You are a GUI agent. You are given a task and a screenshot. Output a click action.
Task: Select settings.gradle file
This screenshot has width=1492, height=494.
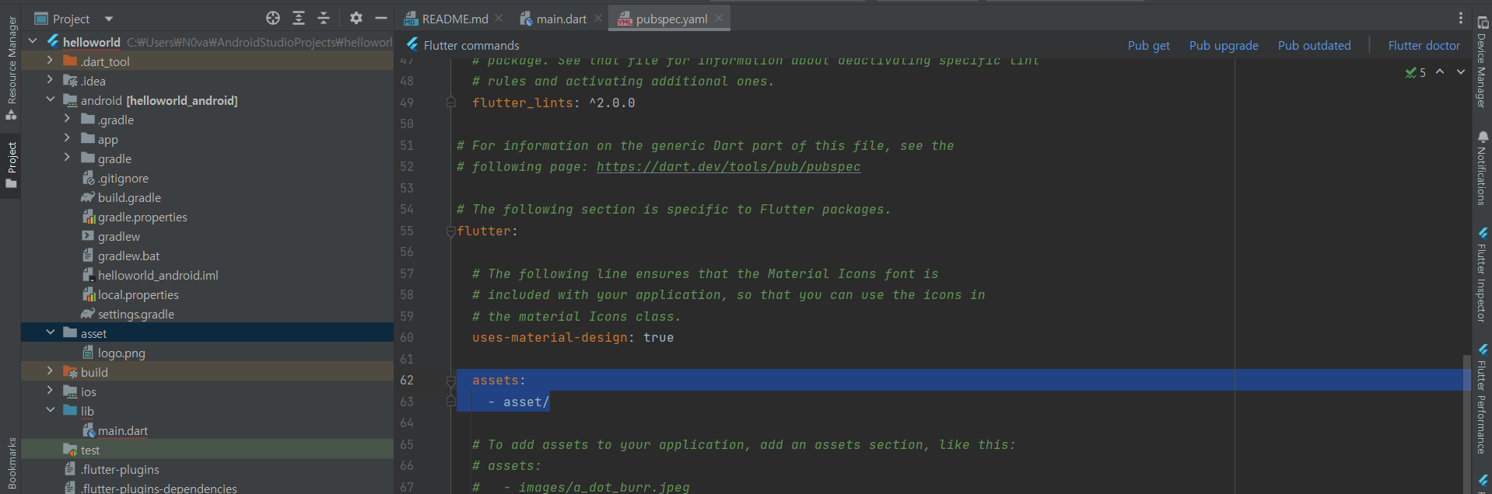pyautogui.click(x=135, y=314)
